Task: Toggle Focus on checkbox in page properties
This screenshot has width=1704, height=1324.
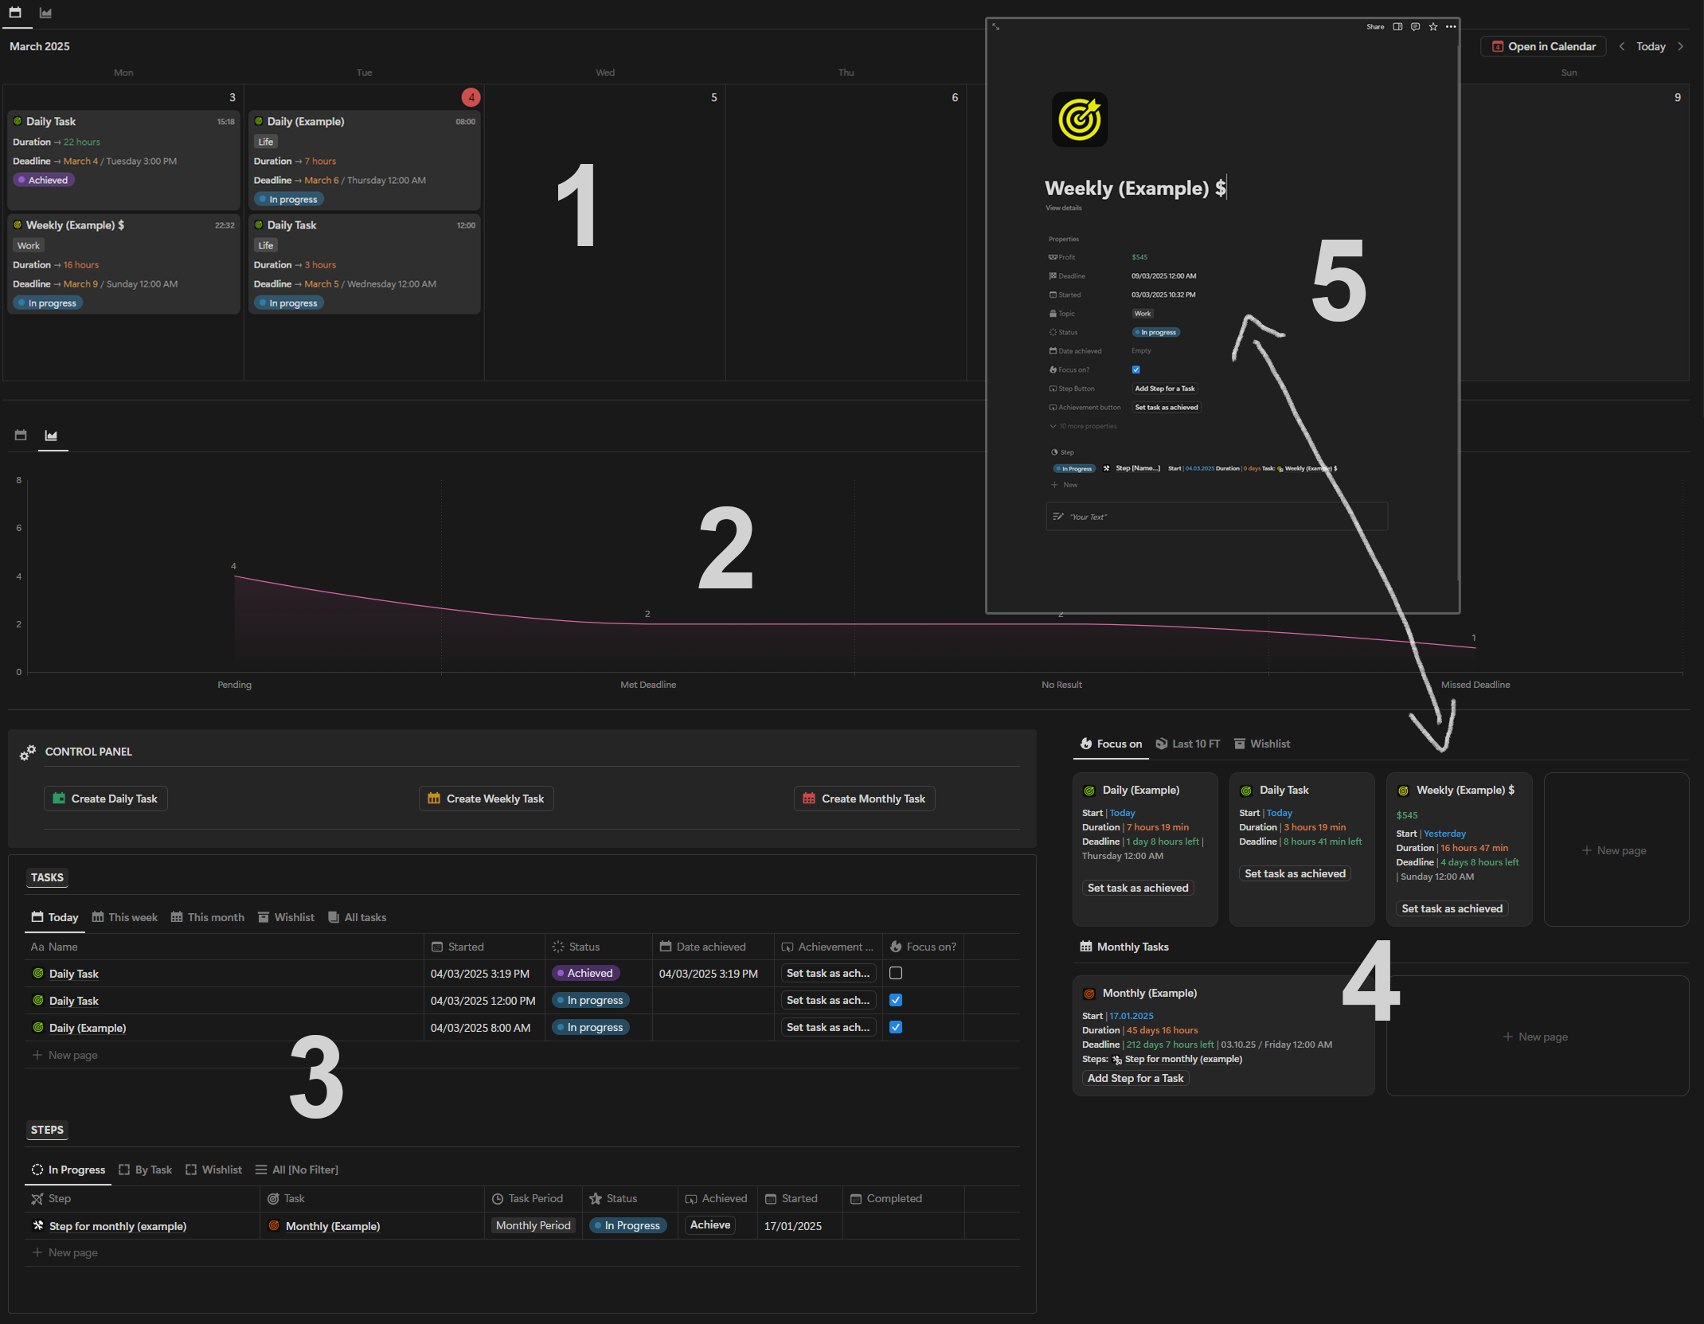Action: click(x=1136, y=369)
